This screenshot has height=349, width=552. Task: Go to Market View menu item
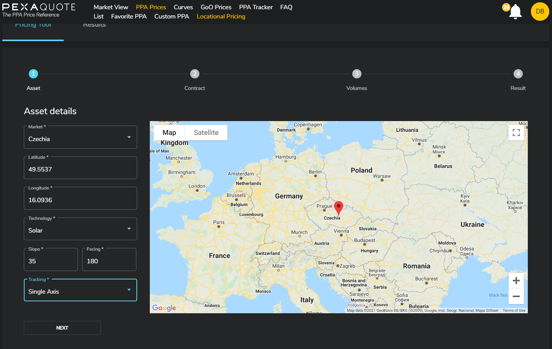(x=111, y=7)
